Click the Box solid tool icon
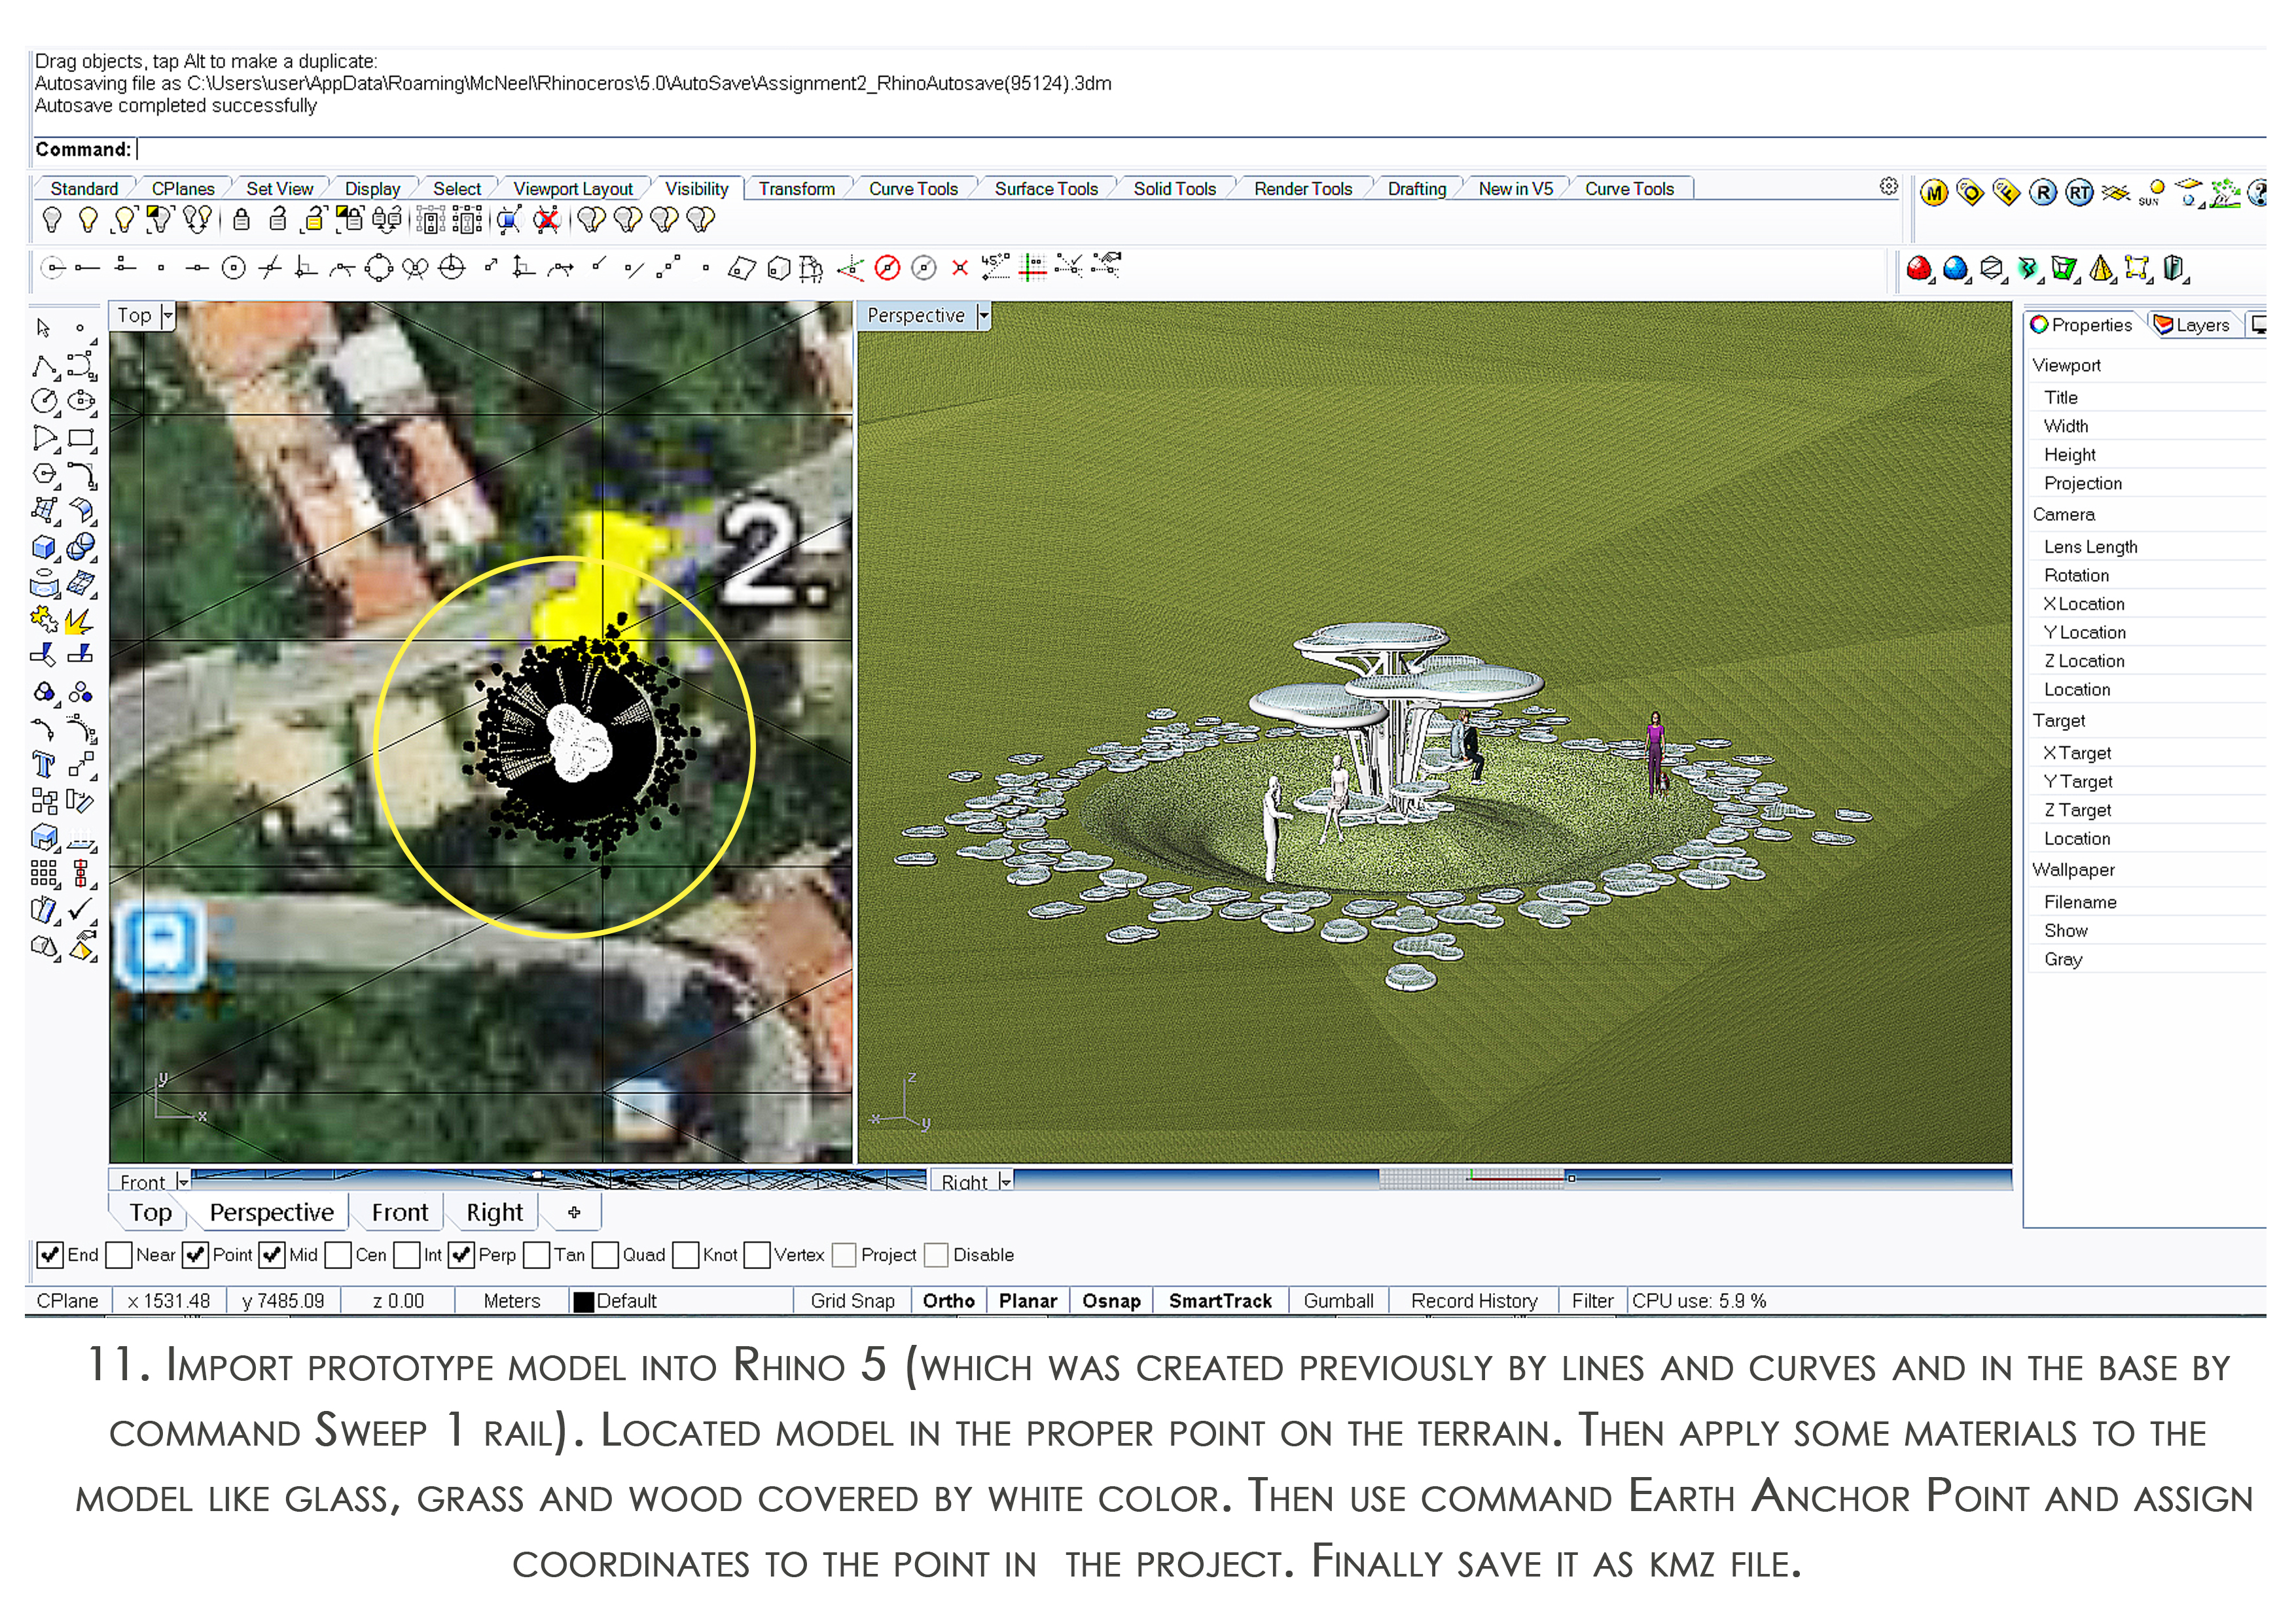This screenshot has width=2296, height=1623. point(43,547)
